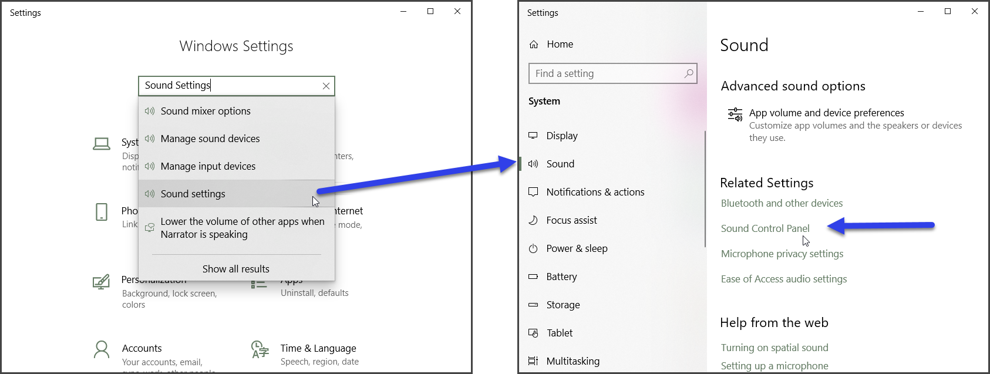Image resolution: width=990 pixels, height=374 pixels.
Task: Click the magnifier icon in Find a setting
Action: [689, 73]
